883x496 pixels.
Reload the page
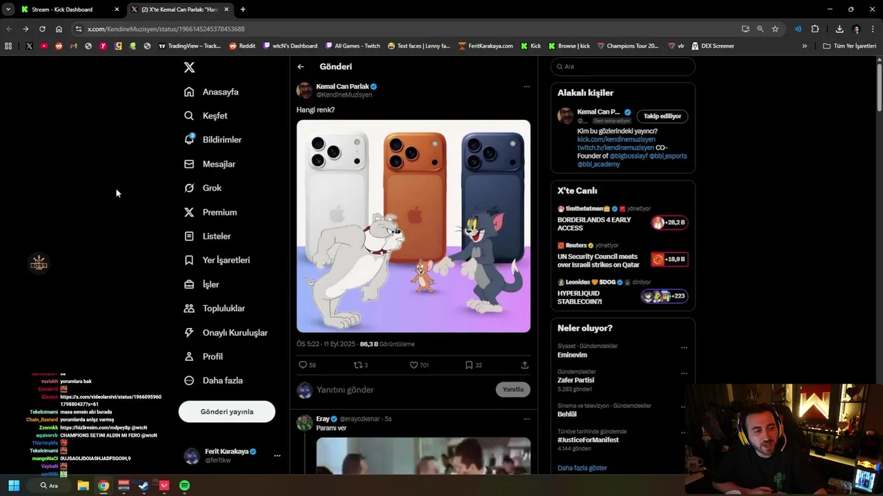42,29
